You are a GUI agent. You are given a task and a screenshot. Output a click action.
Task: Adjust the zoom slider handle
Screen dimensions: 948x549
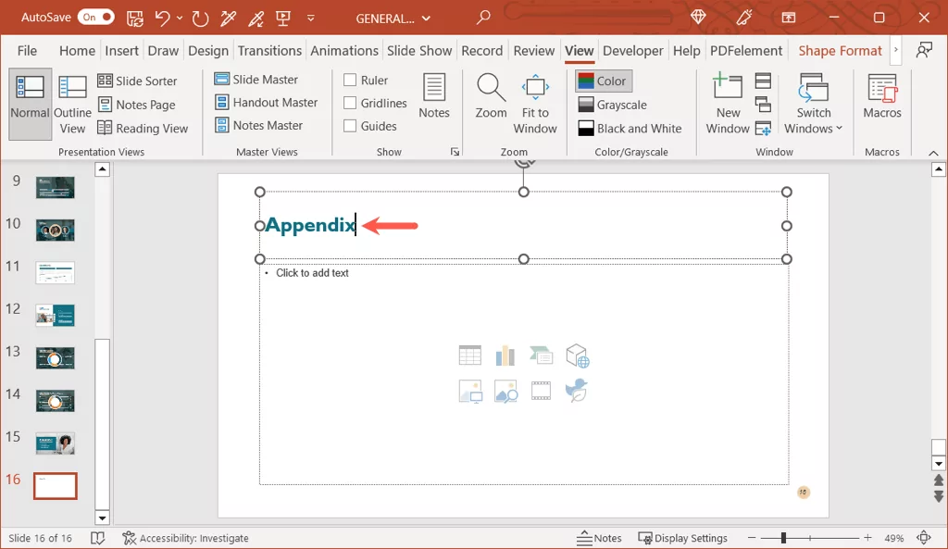[783, 538]
